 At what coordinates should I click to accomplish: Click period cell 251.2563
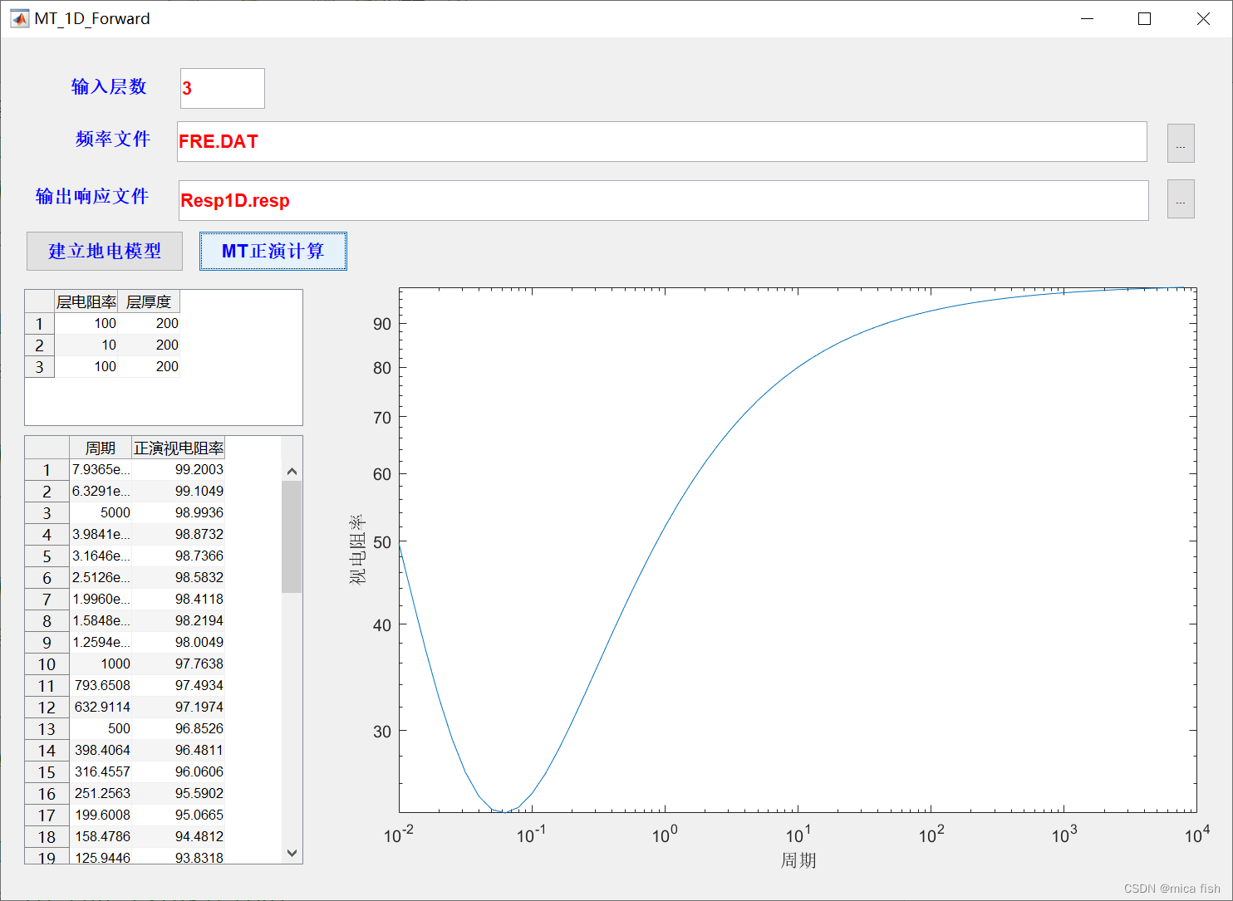101,793
